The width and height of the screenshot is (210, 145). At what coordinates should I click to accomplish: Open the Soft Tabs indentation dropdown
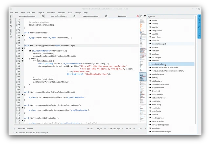[116, 129]
